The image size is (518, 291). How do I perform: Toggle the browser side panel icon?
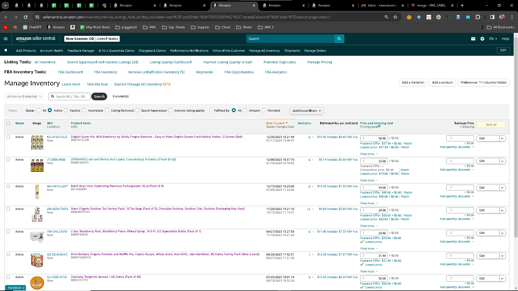tap(492, 17)
